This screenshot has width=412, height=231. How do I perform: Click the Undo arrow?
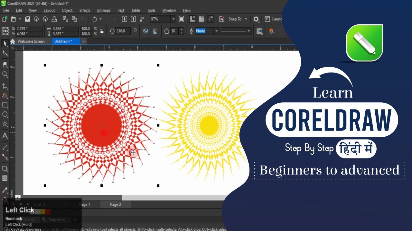coord(94,19)
